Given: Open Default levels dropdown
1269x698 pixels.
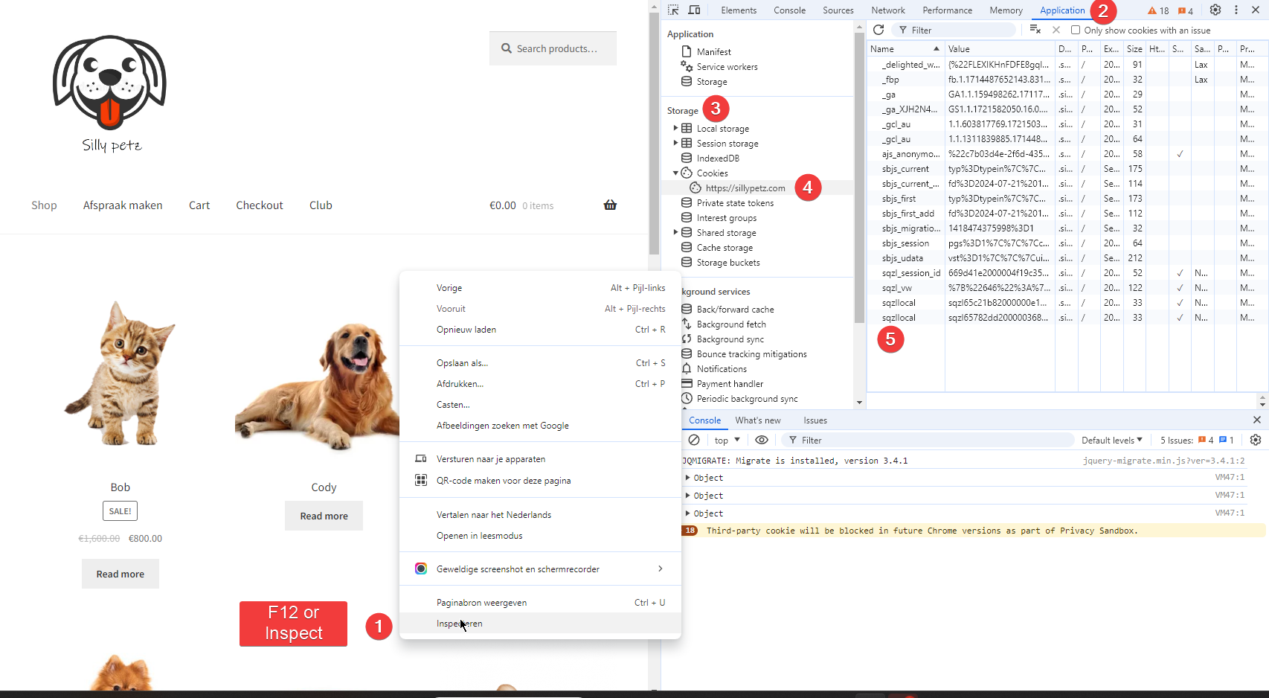Looking at the screenshot, I should click(1112, 440).
